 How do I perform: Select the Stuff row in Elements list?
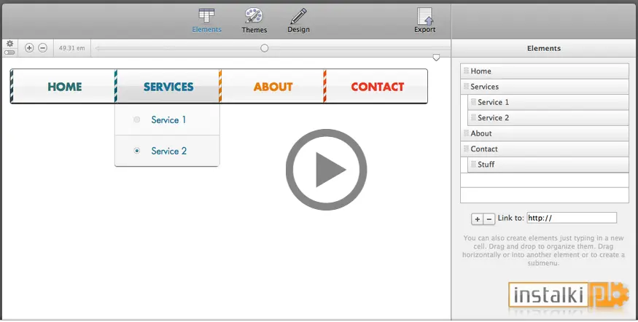click(548, 164)
